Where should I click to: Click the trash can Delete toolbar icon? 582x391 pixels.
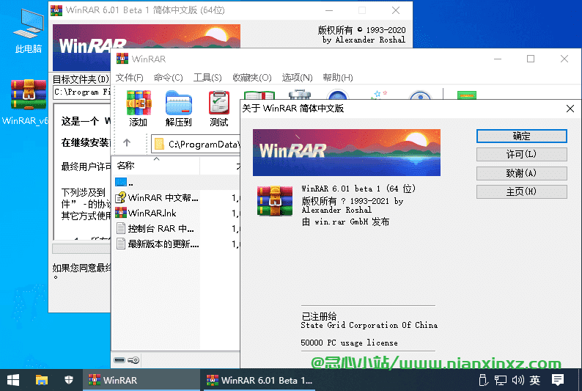coord(300,95)
